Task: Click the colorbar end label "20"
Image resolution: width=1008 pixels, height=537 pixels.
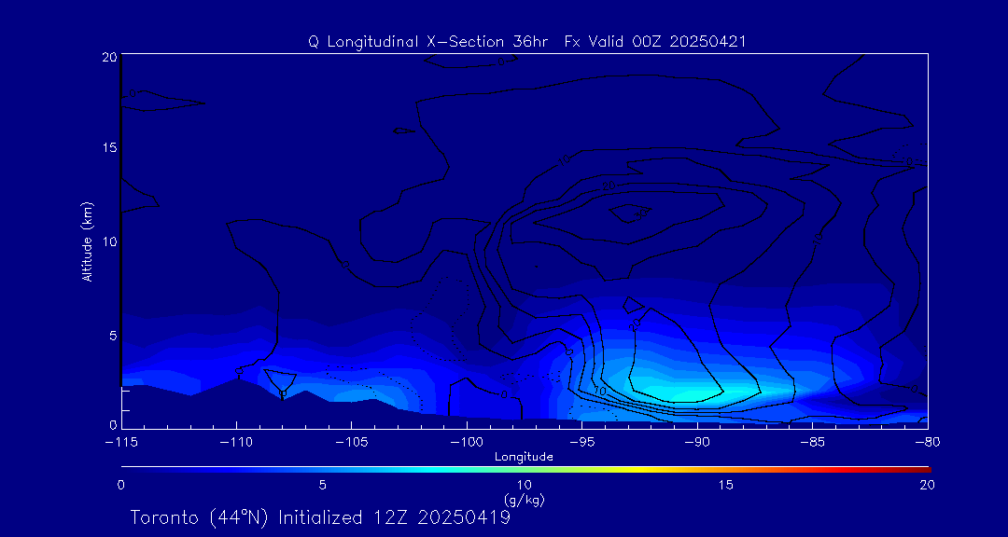Action: [x=927, y=485]
